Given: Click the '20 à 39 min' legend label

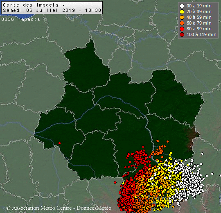Looking at the screenshot, I should coord(199,12).
